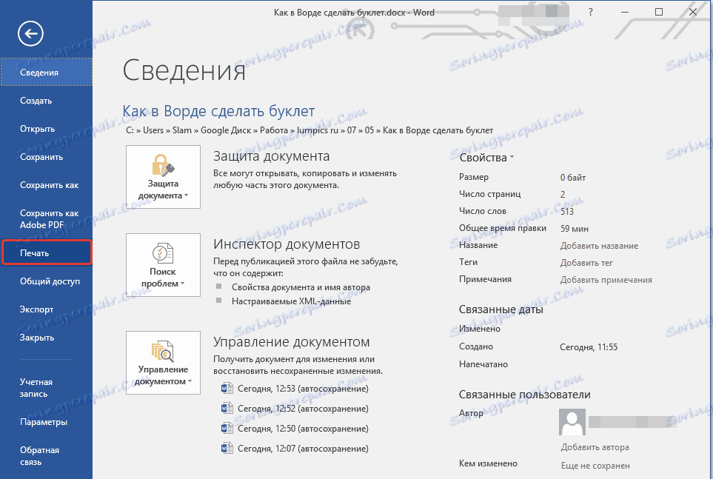Image resolution: width=713 pixels, height=479 pixels.
Task: Click Закрыть in the sidebar
Action: tap(47, 338)
